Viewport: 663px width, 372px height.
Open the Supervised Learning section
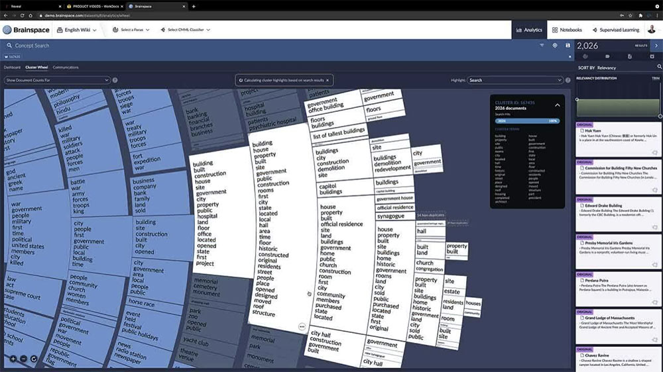click(x=615, y=30)
